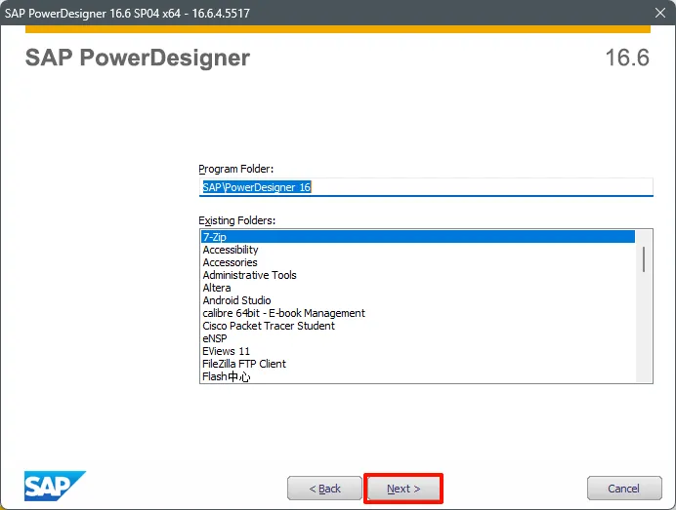Select EViews 11 folder
The height and width of the screenshot is (510, 676).
(418, 351)
